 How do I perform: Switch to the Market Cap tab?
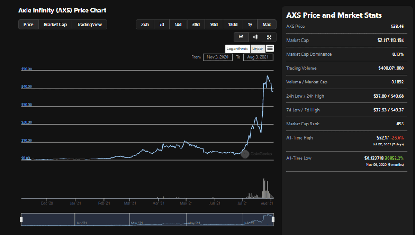point(55,24)
